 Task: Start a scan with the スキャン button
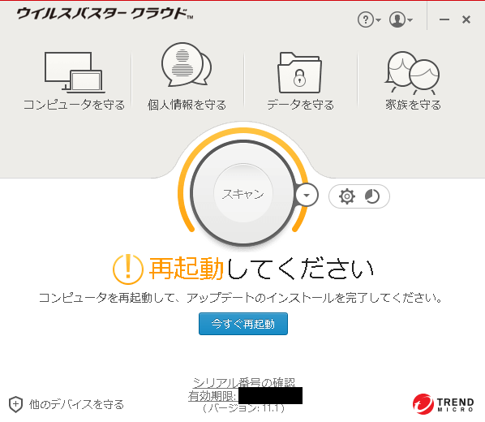(x=243, y=193)
